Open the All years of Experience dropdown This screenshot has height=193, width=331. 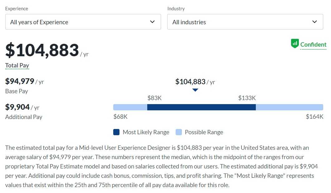(x=83, y=22)
